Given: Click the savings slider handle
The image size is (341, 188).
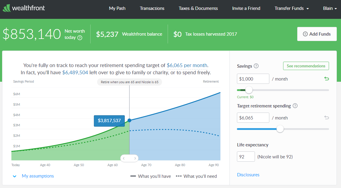Looking at the screenshot, I should (x=249, y=90).
